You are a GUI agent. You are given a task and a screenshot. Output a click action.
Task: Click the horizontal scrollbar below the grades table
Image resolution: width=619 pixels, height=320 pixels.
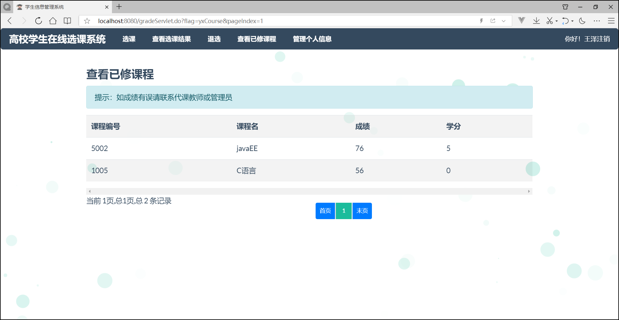(x=309, y=191)
